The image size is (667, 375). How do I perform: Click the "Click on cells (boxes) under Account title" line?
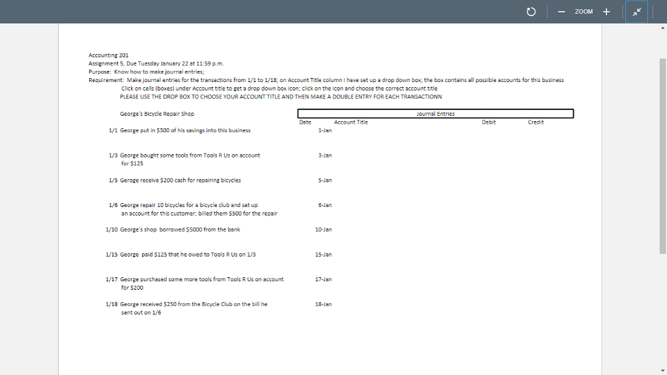(x=279, y=89)
